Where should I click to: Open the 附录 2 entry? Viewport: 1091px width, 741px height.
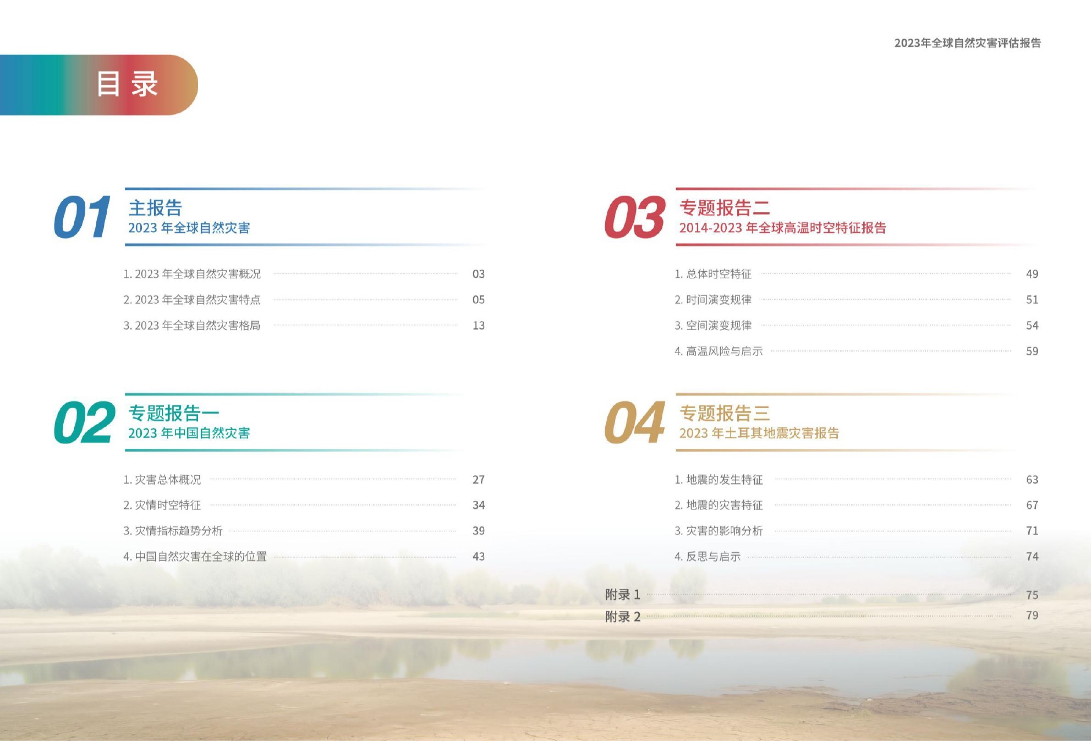point(623,617)
